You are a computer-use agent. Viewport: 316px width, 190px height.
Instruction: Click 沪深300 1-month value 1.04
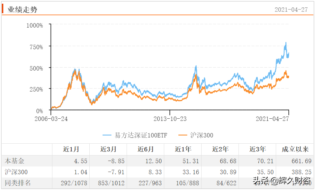coord(80,172)
